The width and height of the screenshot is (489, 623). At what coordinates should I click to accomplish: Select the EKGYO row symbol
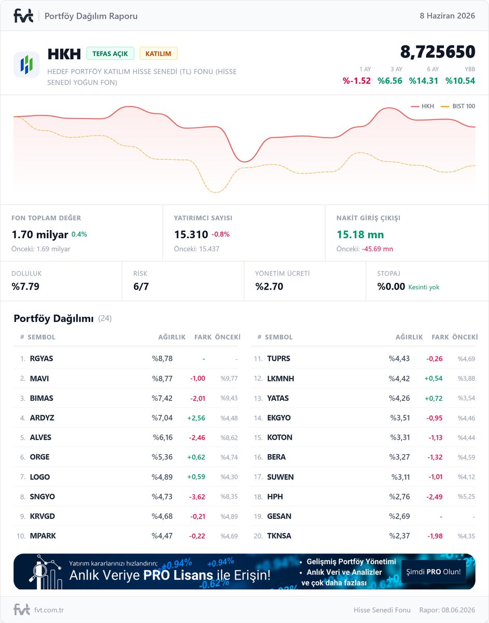pyautogui.click(x=279, y=418)
